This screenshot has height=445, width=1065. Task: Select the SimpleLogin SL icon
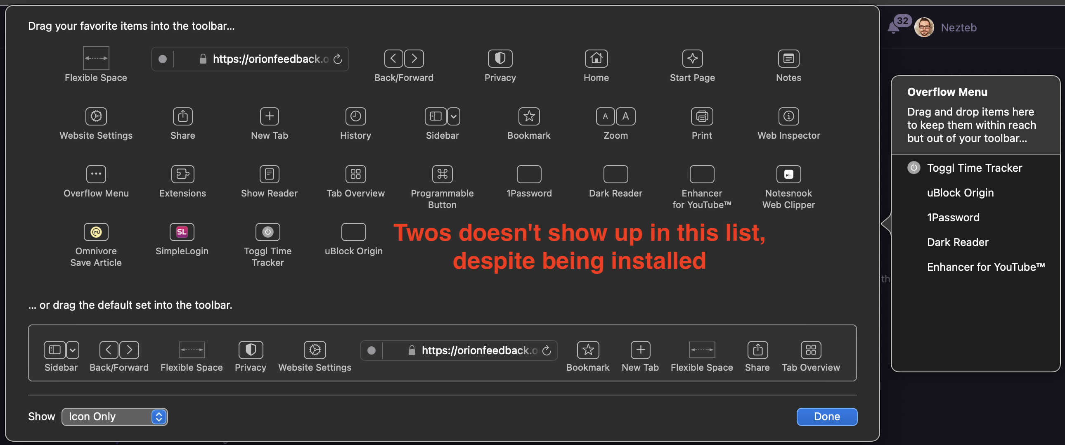pyautogui.click(x=182, y=232)
